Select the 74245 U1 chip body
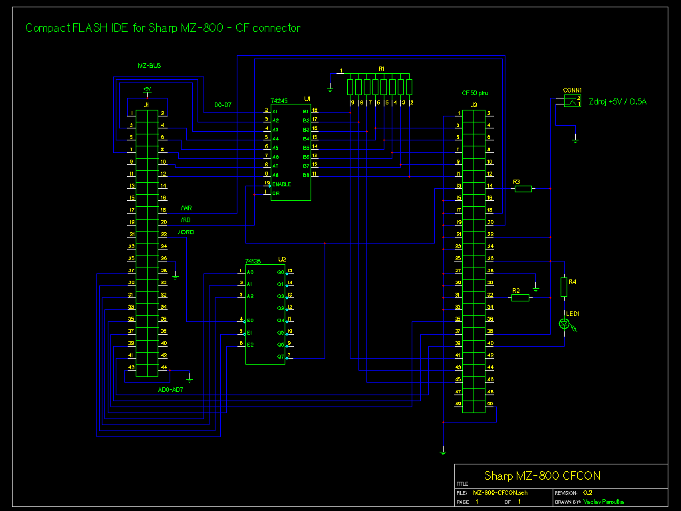Viewport: 681px width, 511px height. pos(291,152)
